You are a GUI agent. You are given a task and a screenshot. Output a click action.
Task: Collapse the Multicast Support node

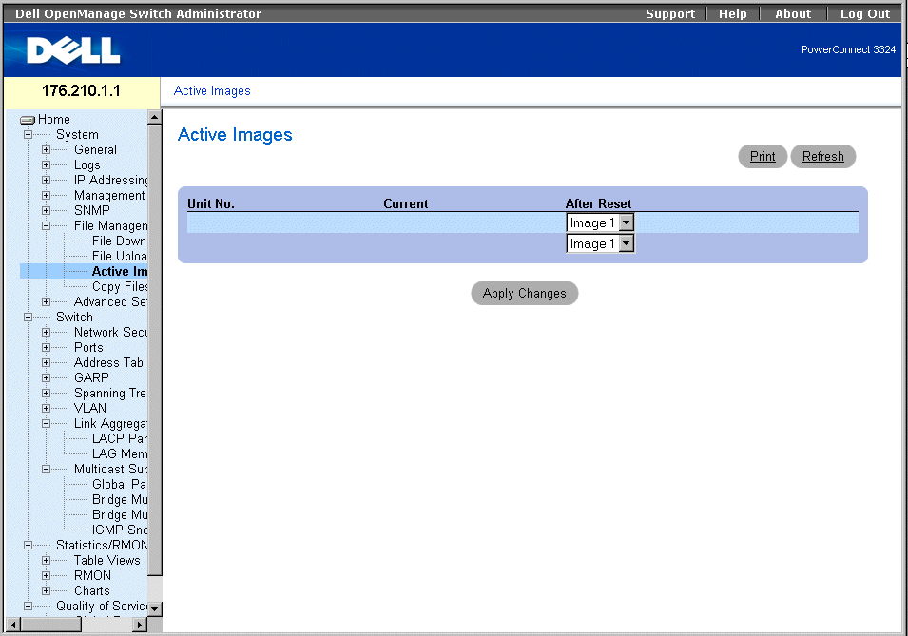(x=46, y=470)
